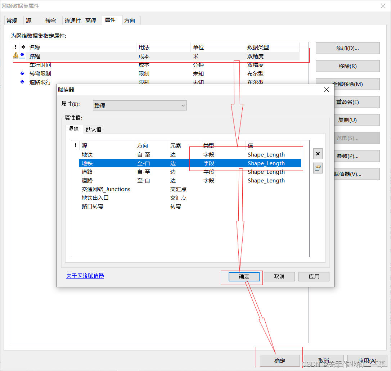Click the 方向 column header in the evaluator
391x371 pixels.
pyautogui.click(x=151, y=145)
